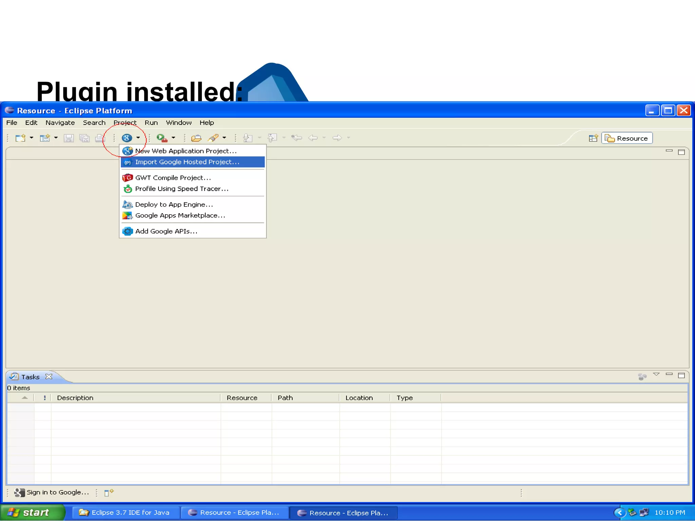Click the Last Edit Location icon
Viewport: 695px width, 521px height.
click(297, 138)
